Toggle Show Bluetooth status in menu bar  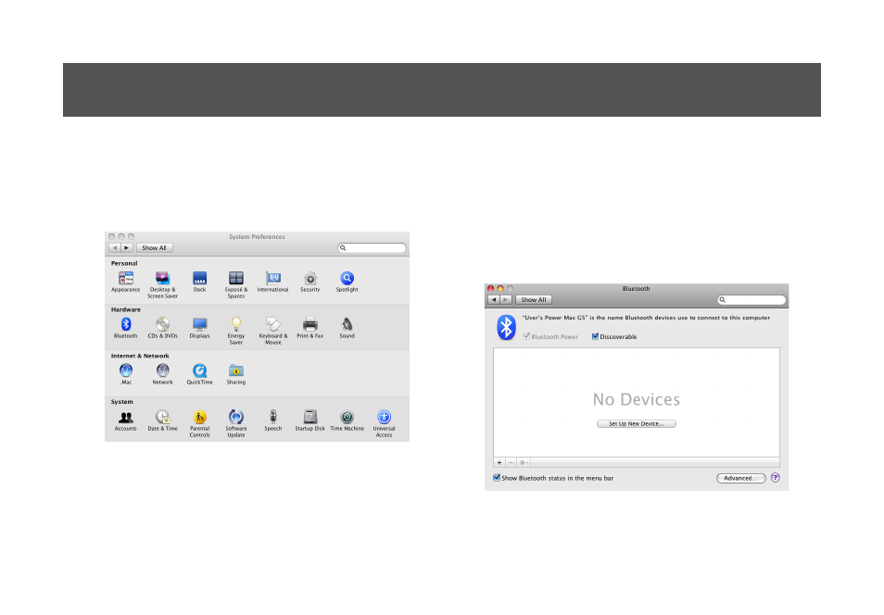pos(497,478)
